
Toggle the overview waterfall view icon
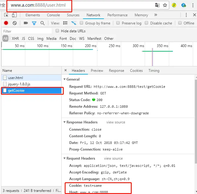click(x=74, y=23)
